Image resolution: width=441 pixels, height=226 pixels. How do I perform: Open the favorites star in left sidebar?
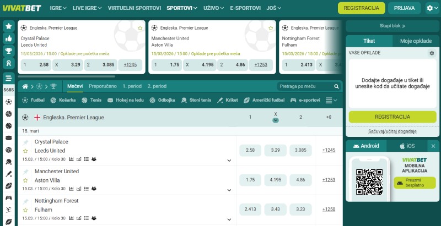tap(9, 26)
